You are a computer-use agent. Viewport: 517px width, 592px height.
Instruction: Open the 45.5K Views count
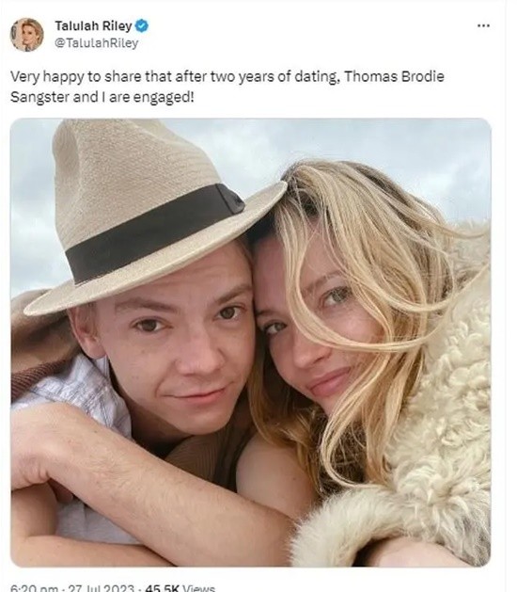click(x=180, y=588)
